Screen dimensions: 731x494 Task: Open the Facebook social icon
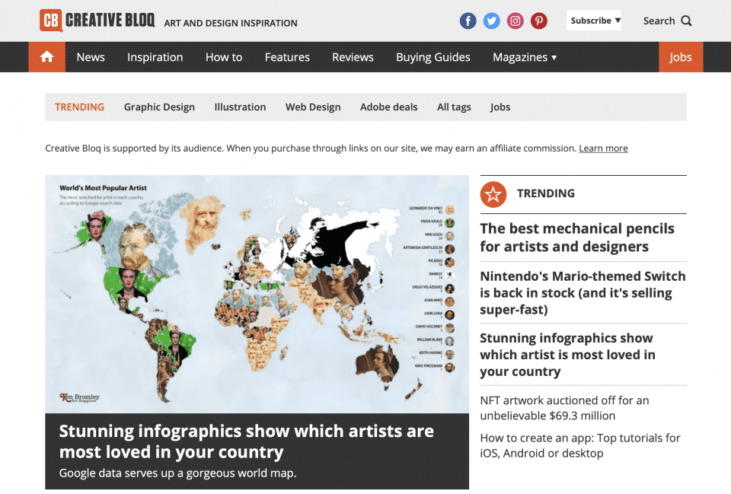point(468,21)
